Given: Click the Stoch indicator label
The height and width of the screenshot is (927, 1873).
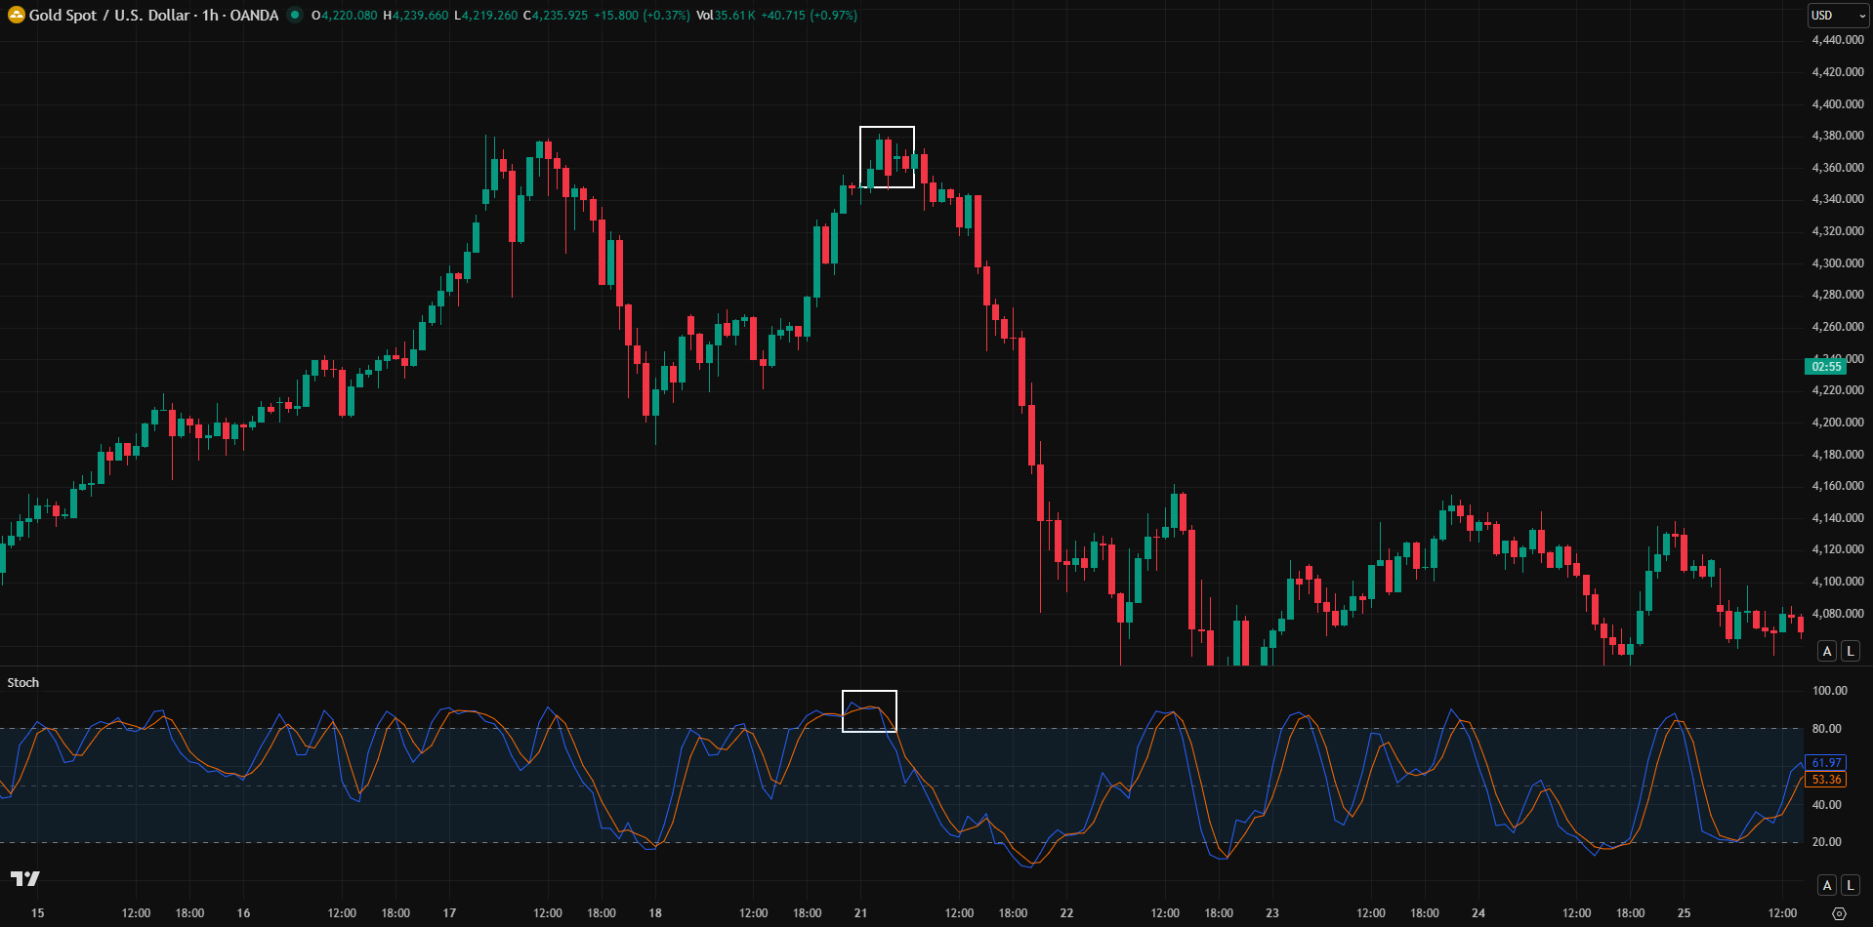Looking at the screenshot, I should (22, 682).
